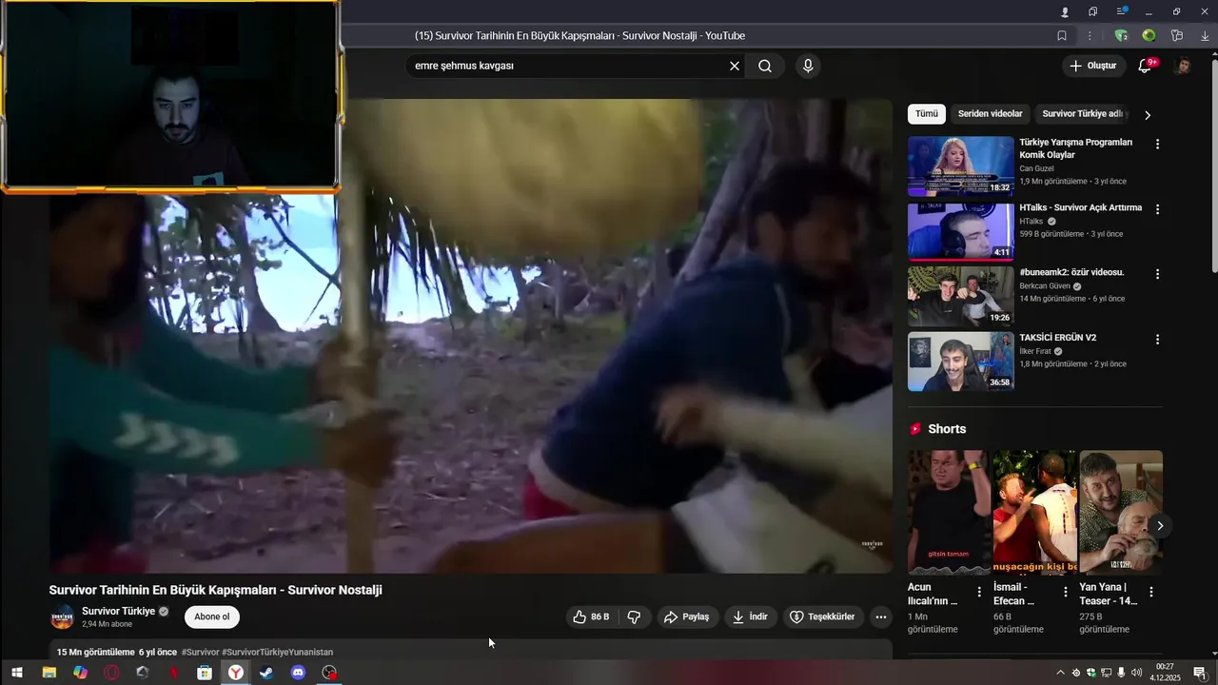The image size is (1218, 685).
Task: Click the video title text
Action: (215, 590)
